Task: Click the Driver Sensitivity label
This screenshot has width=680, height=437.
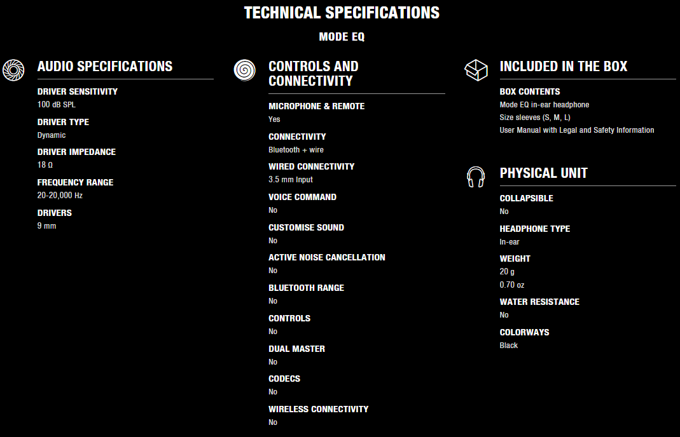Action: [78, 91]
